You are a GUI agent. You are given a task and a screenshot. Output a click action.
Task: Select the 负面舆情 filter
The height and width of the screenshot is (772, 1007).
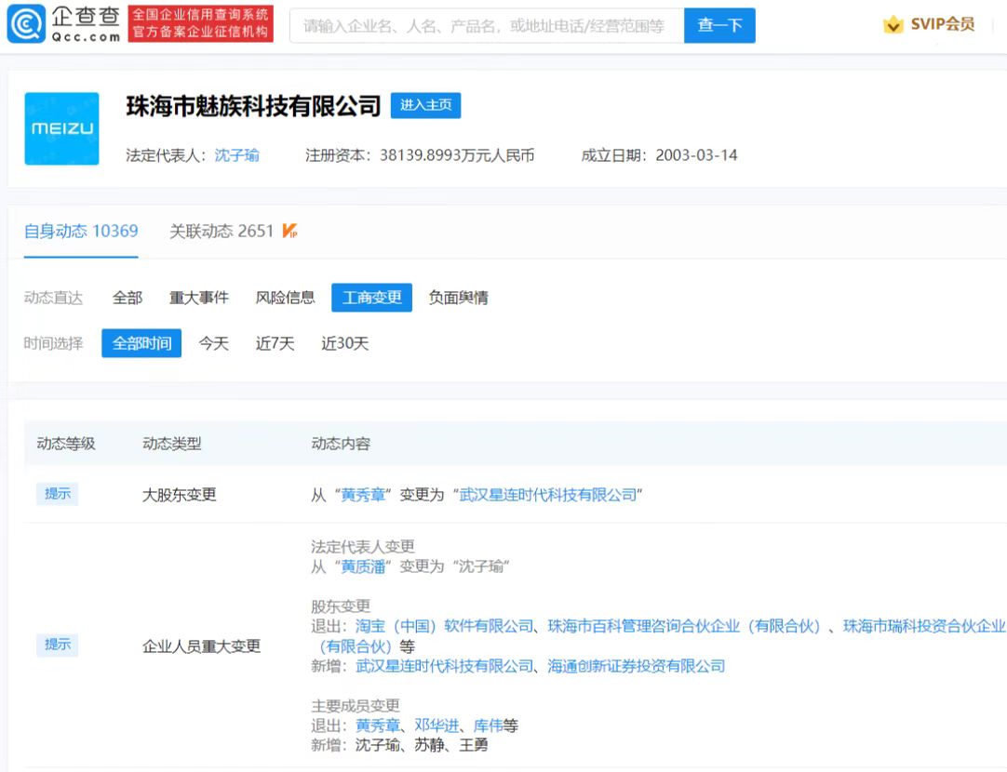click(459, 298)
